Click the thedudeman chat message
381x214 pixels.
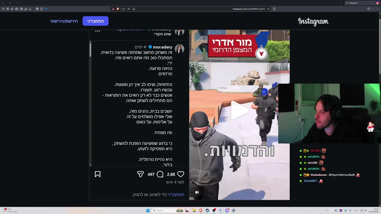tap(330, 175)
